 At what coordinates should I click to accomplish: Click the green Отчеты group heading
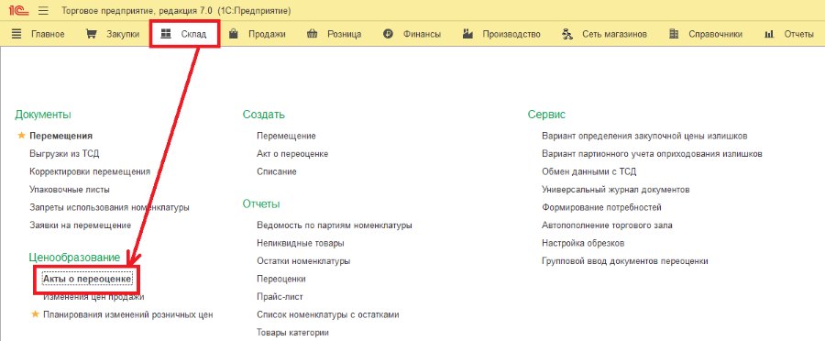(x=261, y=203)
